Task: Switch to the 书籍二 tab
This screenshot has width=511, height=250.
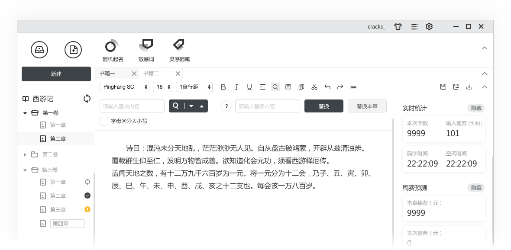Action: [152, 73]
